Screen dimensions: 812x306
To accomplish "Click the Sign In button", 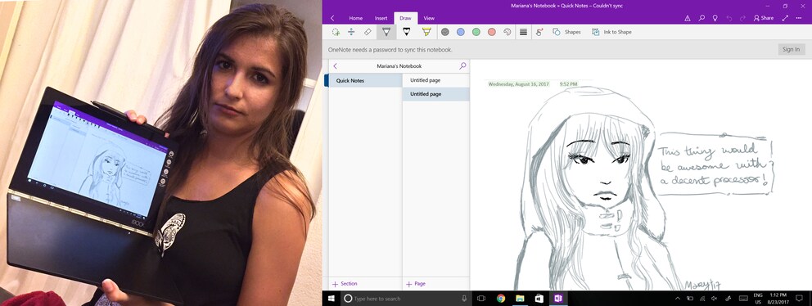I will click(x=791, y=50).
